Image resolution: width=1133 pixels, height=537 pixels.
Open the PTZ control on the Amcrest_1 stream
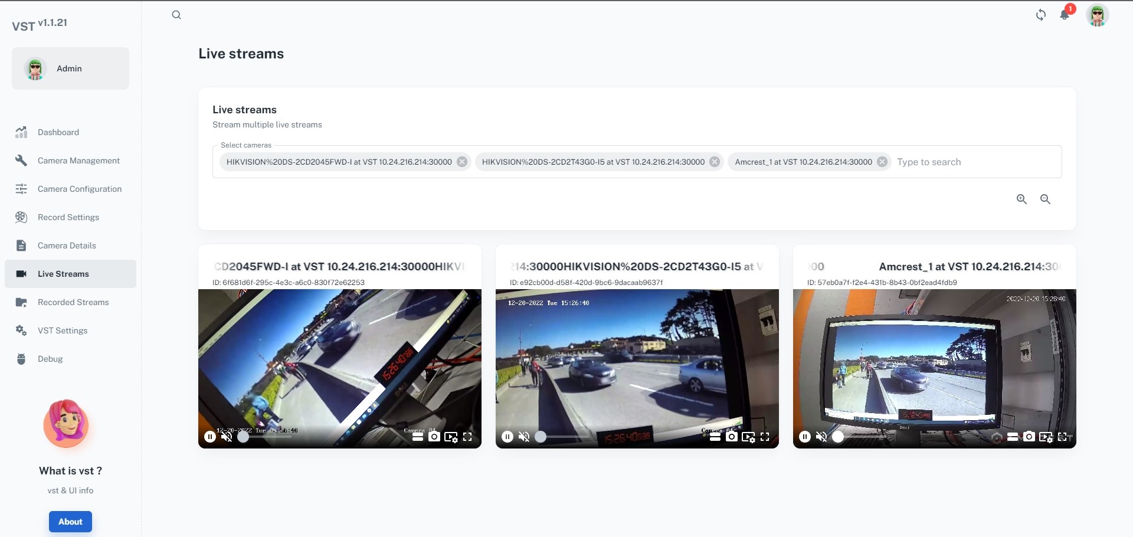coord(997,437)
